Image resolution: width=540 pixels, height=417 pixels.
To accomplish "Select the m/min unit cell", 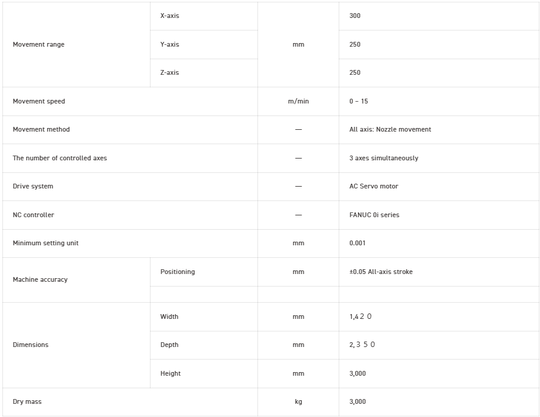I will pyautogui.click(x=298, y=101).
